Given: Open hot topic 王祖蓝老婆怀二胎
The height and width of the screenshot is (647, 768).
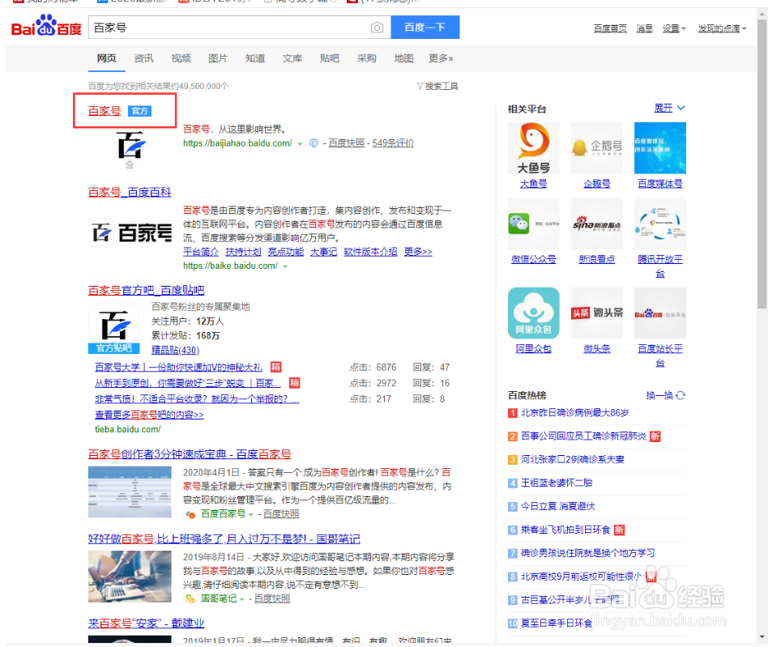Looking at the screenshot, I should [x=557, y=483].
